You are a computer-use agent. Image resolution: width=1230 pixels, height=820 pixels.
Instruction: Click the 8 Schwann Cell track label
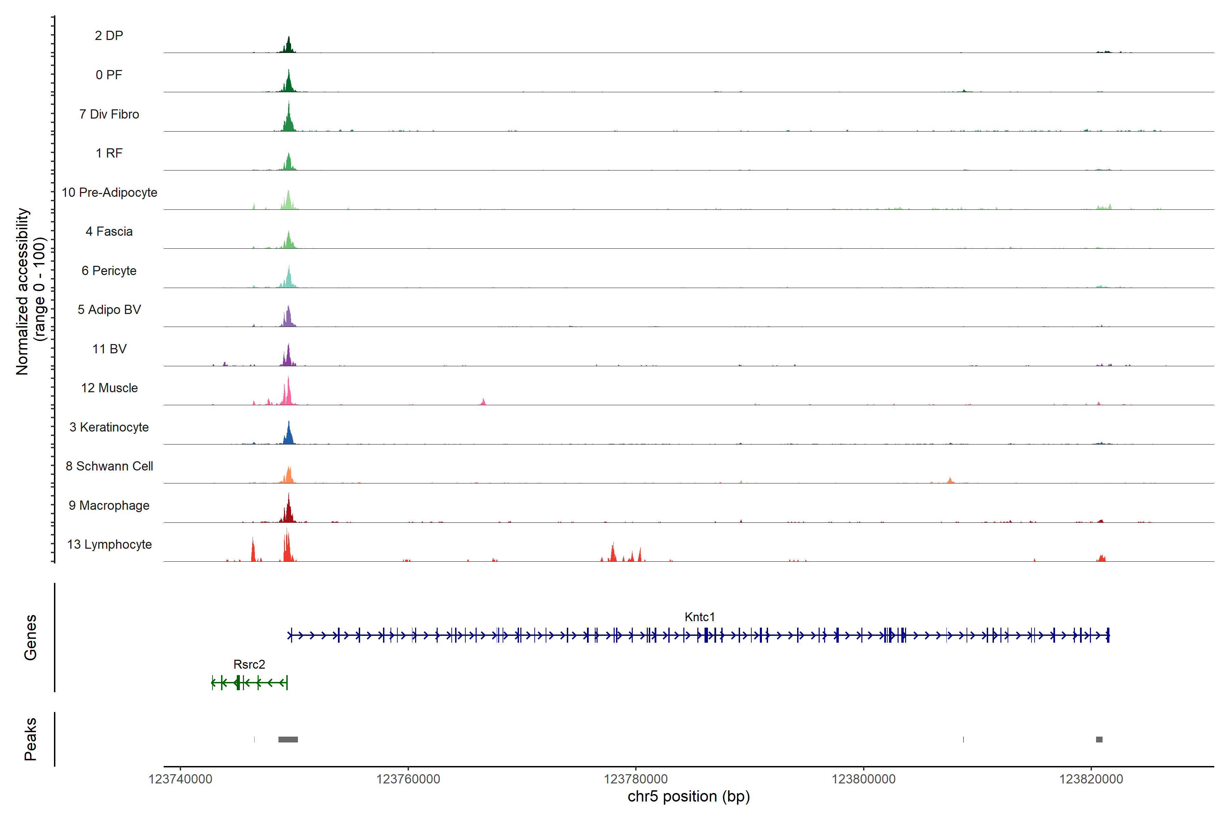click(109, 466)
